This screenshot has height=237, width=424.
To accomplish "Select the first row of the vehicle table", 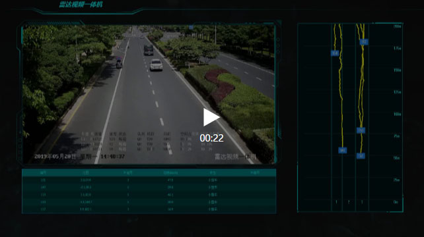I will tap(149, 180).
